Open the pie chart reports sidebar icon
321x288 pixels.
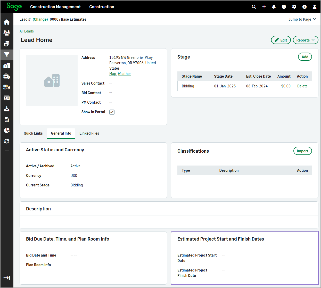click(x=7, y=130)
